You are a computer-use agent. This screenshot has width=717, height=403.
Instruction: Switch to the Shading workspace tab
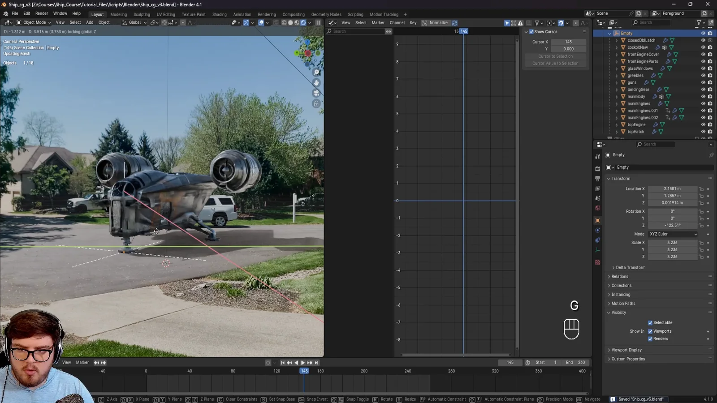pyautogui.click(x=219, y=14)
